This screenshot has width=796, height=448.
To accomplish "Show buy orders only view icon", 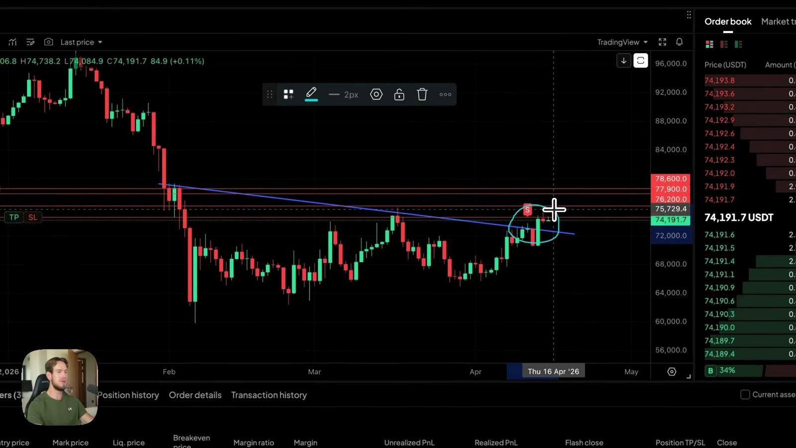I will coord(738,44).
